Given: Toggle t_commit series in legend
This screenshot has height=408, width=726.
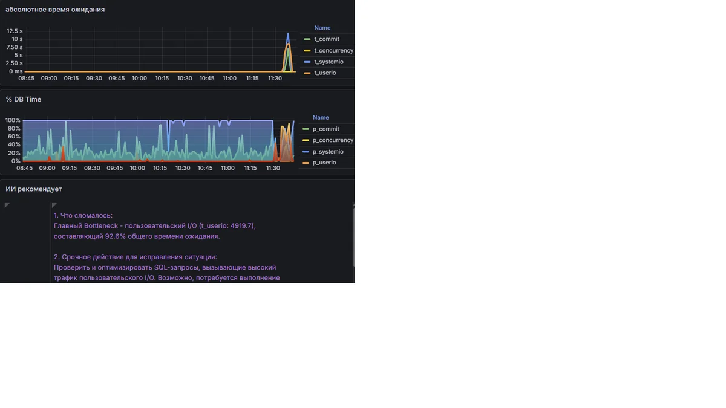Looking at the screenshot, I should coord(327,39).
